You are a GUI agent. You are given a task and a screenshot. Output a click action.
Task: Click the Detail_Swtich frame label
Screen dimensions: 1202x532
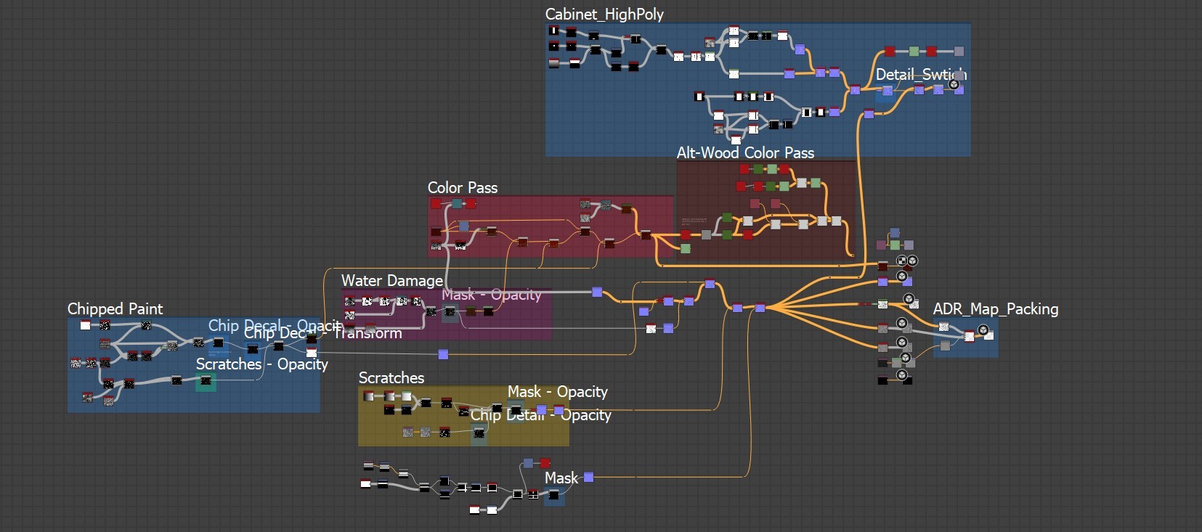(921, 74)
